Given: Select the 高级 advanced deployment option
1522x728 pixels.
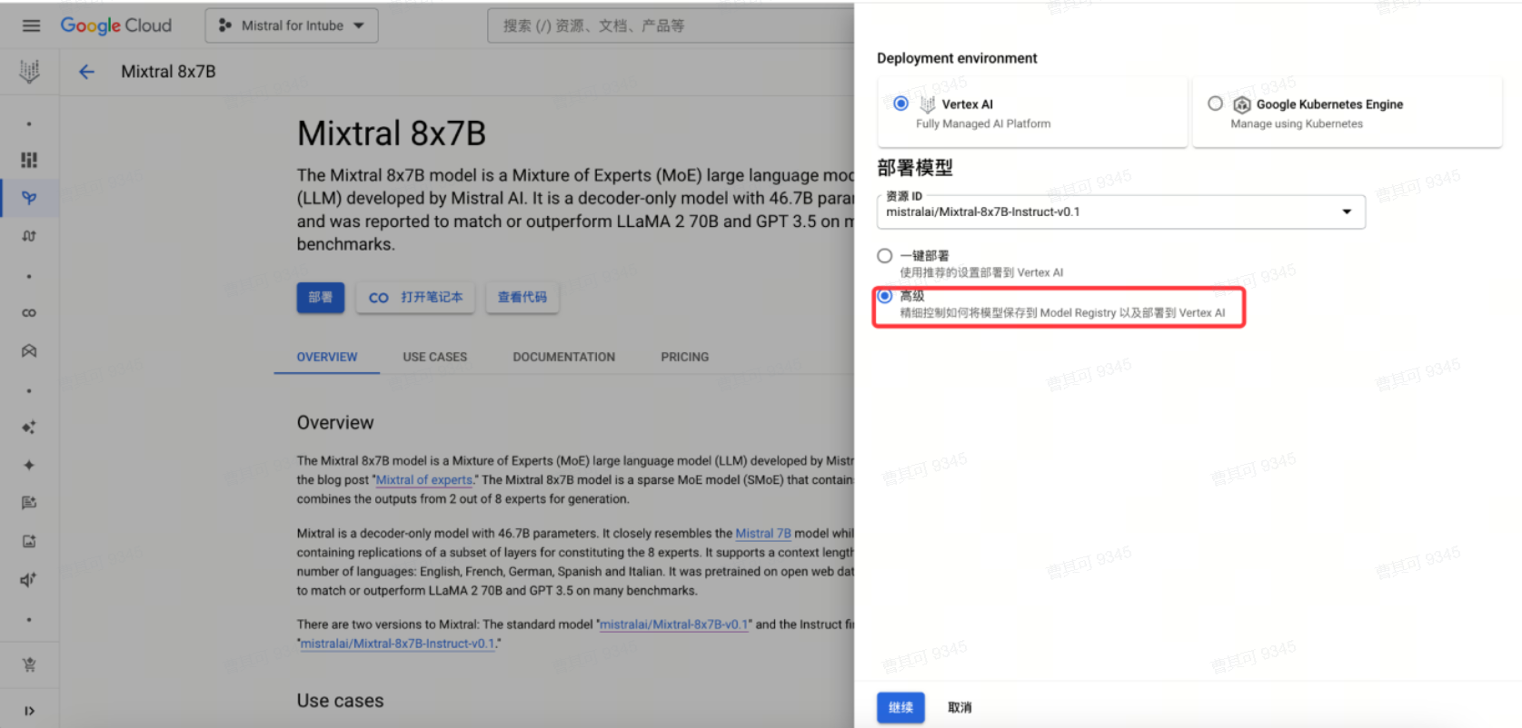Looking at the screenshot, I should pos(885,296).
